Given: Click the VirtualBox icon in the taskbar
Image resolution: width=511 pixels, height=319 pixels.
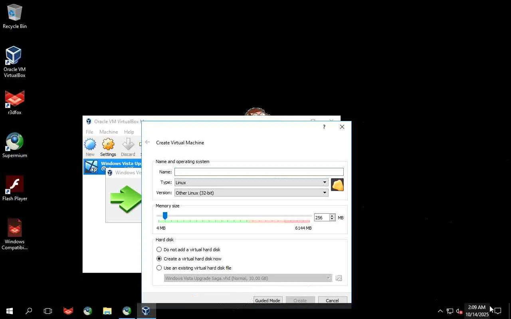Looking at the screenshot, I should (146, 311).
